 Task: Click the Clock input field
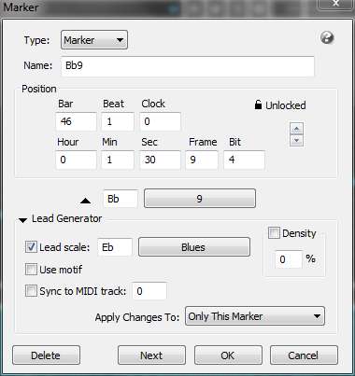coord(160,121)
